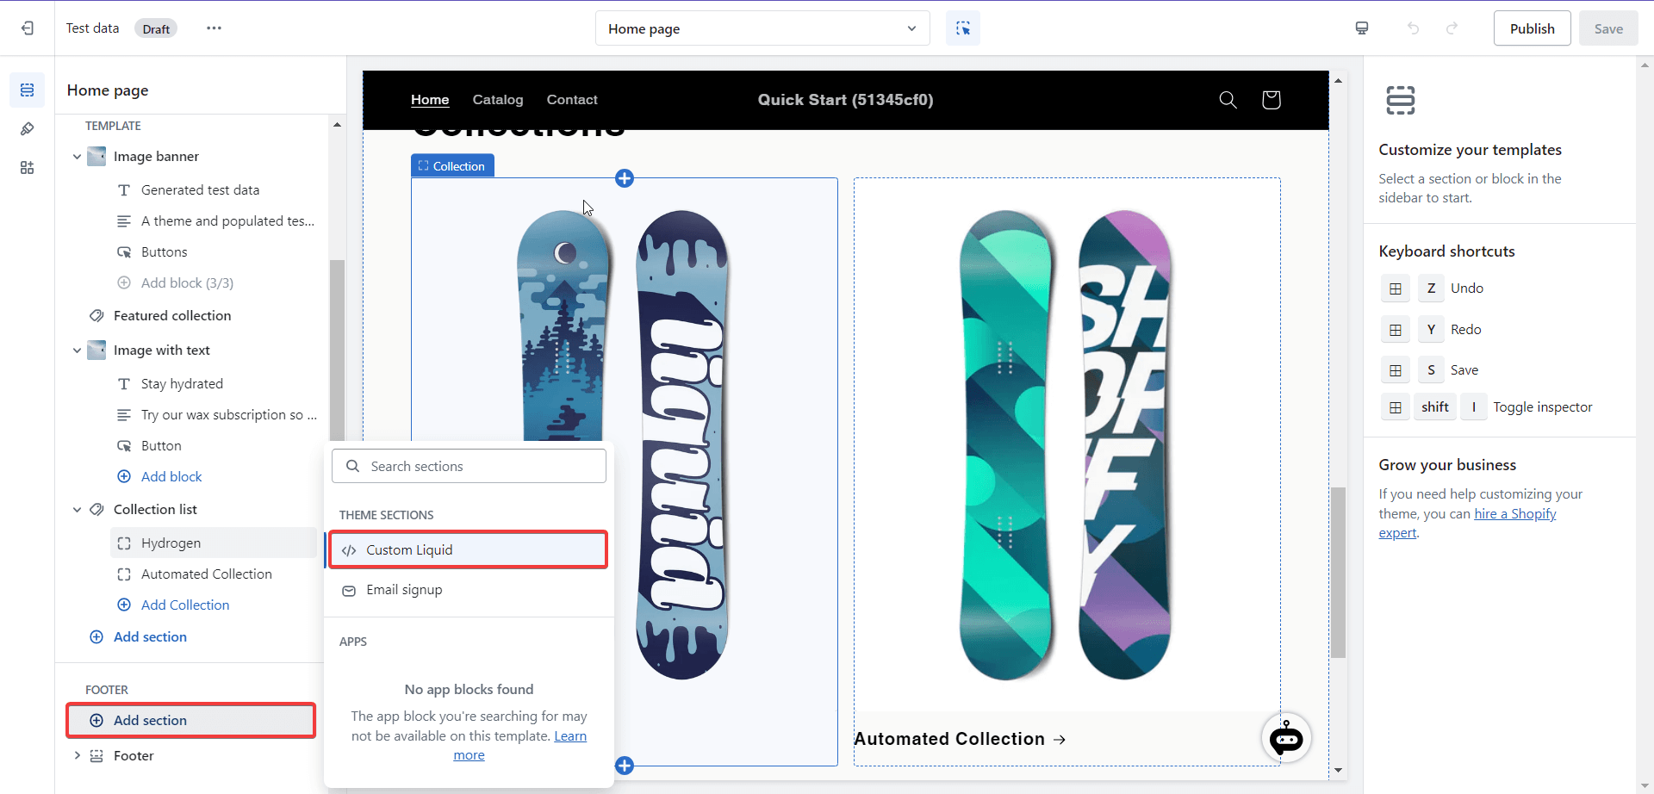Open the Home page template dropdown
1654x794 pixels.
pyautogui.click(x=762, y=28)
